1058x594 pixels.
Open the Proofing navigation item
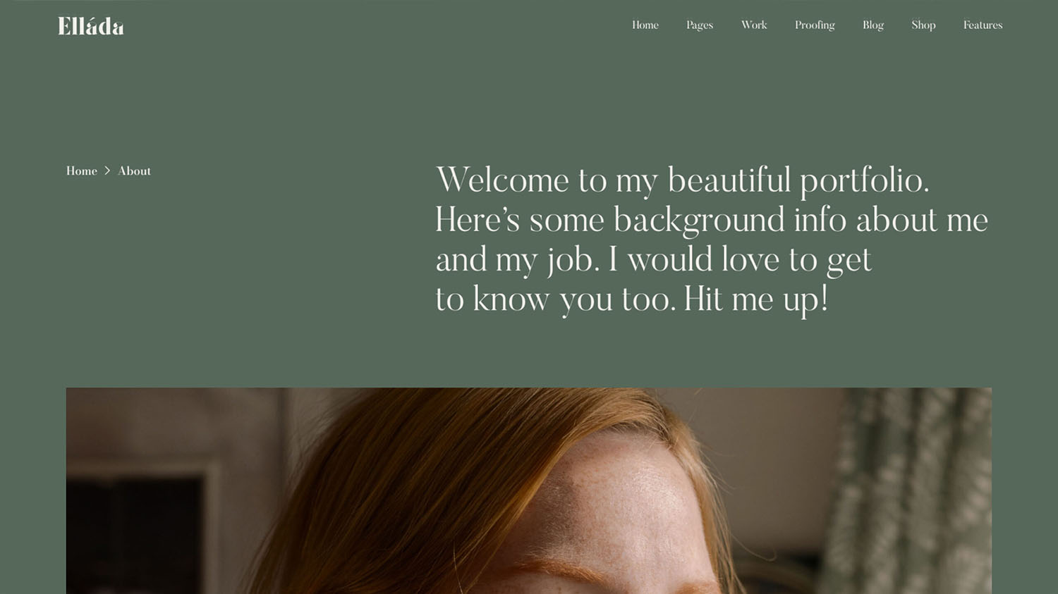point(814,25)
